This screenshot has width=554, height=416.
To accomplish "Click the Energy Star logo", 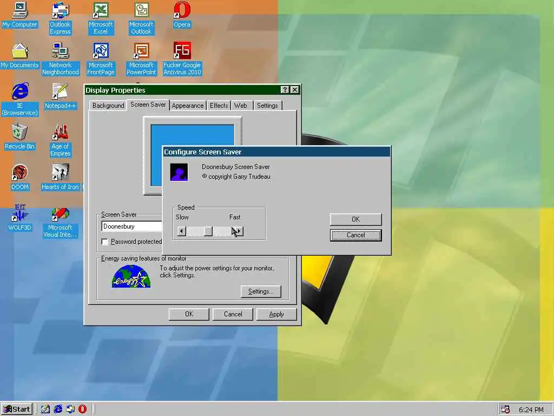I will pyautogui.click(x=131, y=276).
